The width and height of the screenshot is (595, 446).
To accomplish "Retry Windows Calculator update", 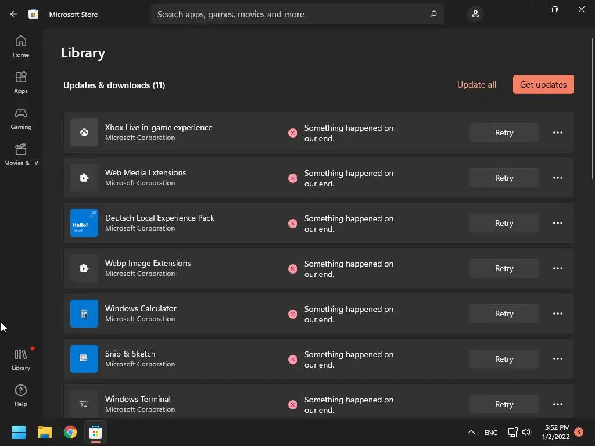I will tap(504, 314).
